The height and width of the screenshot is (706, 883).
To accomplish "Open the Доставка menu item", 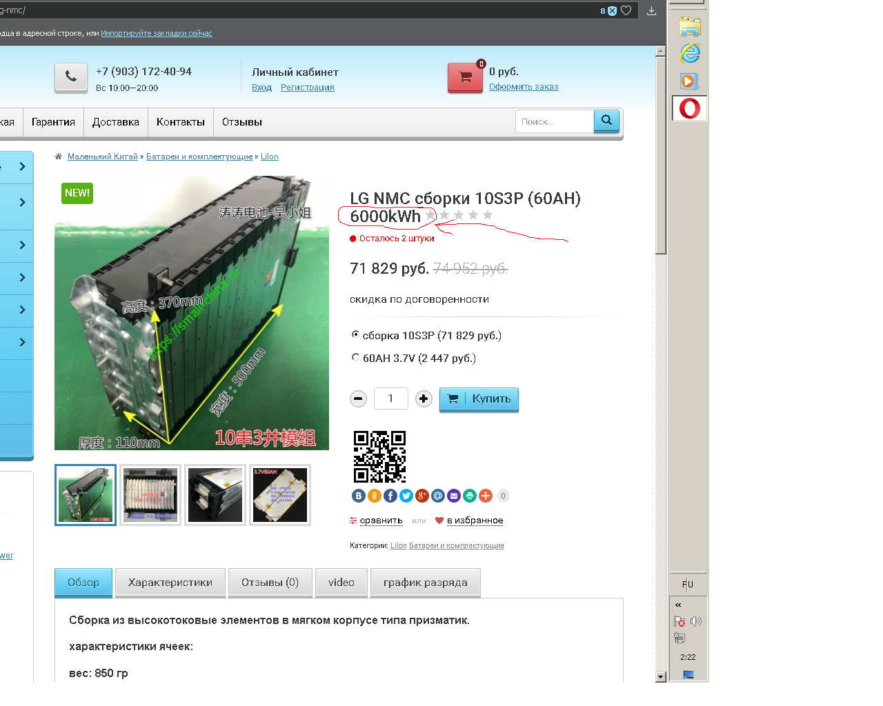I will tap(116, 122).
